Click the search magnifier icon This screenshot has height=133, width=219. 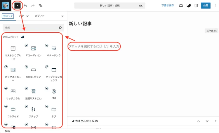pyautogui.click(x=60, y=28)
